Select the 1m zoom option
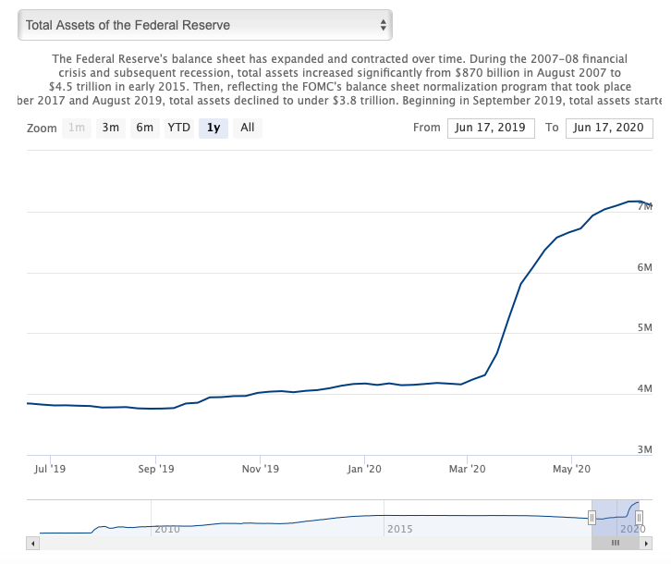 (x=77, y=128)
